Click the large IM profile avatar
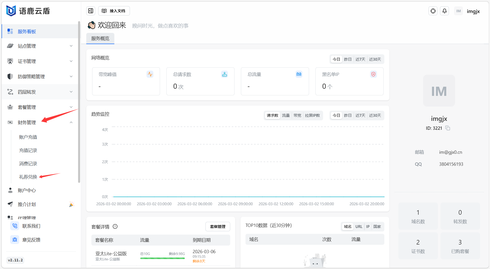The height and width of the screenshot is (269, 490). 439,91
